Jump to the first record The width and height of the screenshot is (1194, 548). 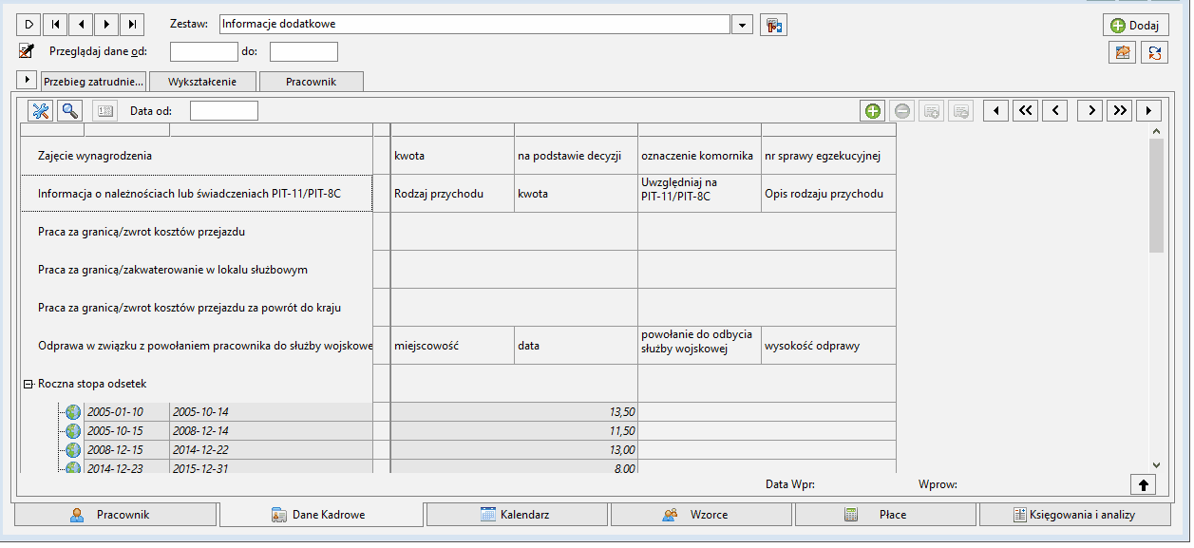(55, 24)
